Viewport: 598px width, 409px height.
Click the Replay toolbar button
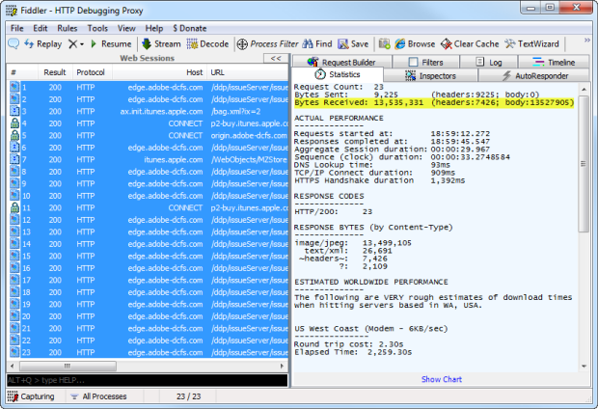[x=41, y=44]
